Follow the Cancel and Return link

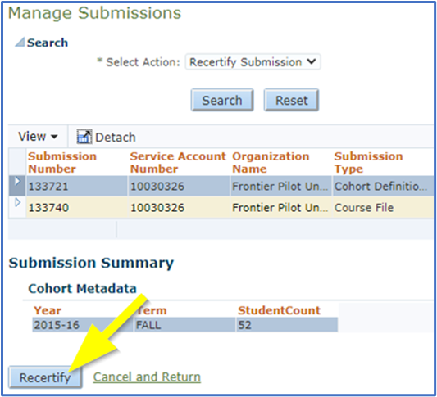[147, 377]
